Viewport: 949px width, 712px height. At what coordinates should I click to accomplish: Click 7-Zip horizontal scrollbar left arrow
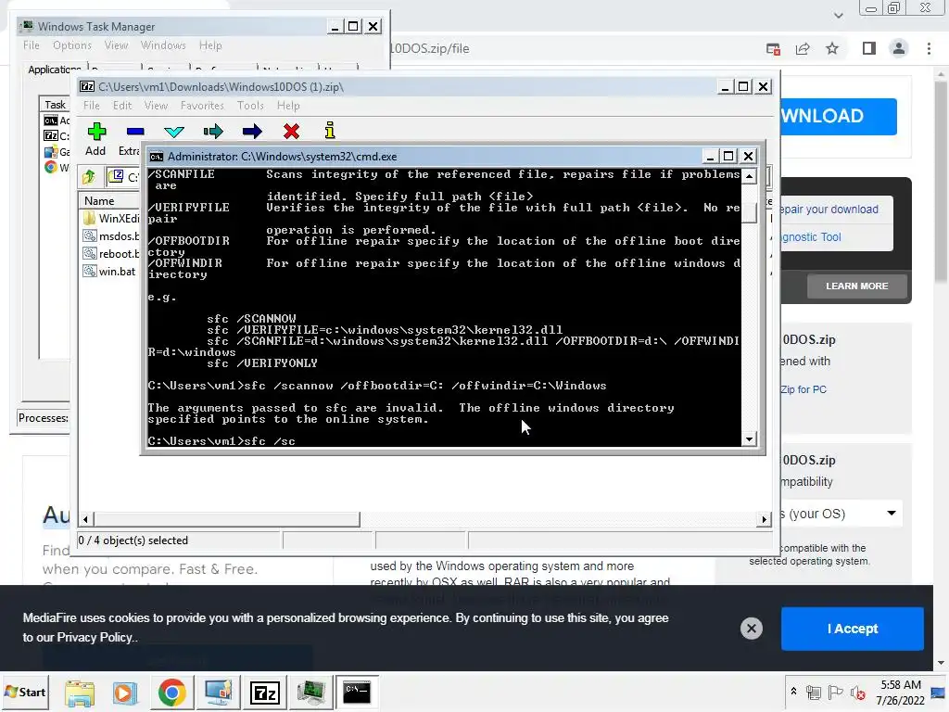(x=85, y=519)
